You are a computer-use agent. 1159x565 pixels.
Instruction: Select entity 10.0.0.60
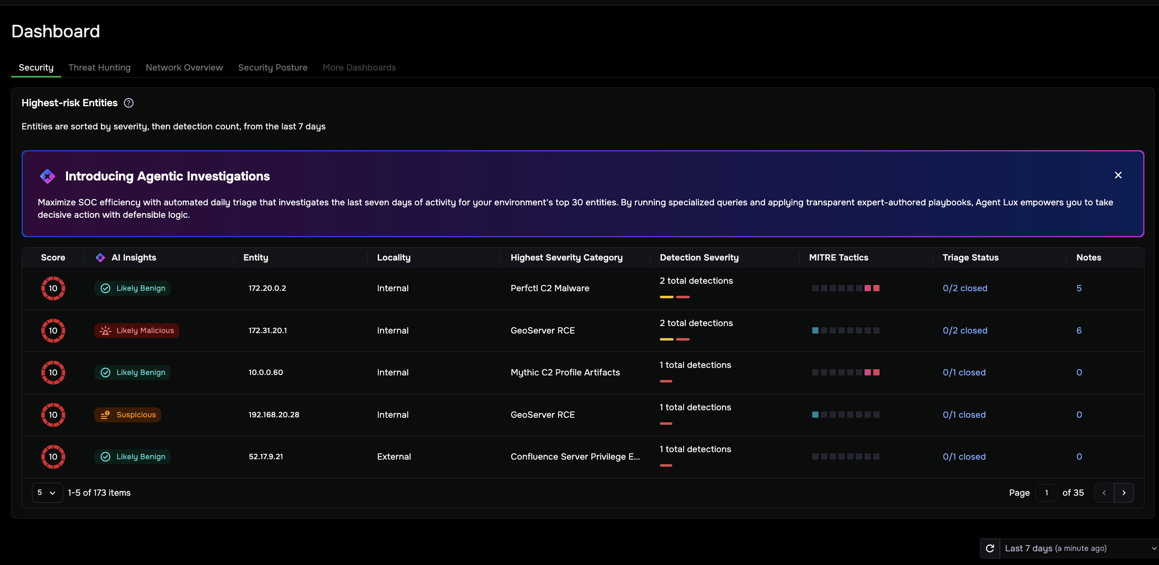[266, 372]
